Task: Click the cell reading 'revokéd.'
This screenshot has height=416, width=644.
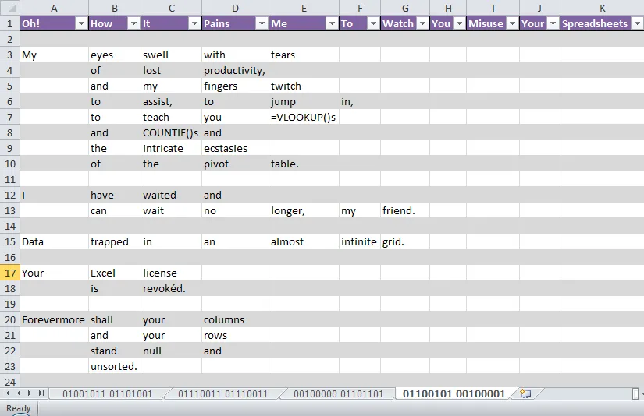Action: click(171, 288)
